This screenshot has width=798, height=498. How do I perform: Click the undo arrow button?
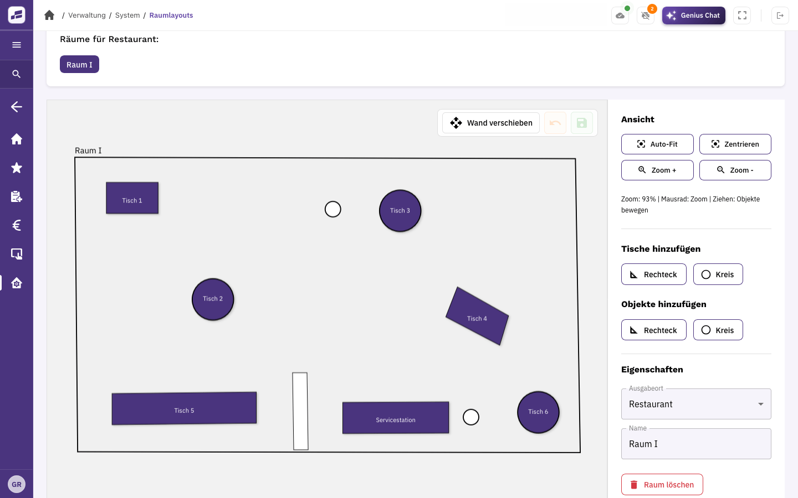[555, 123]
